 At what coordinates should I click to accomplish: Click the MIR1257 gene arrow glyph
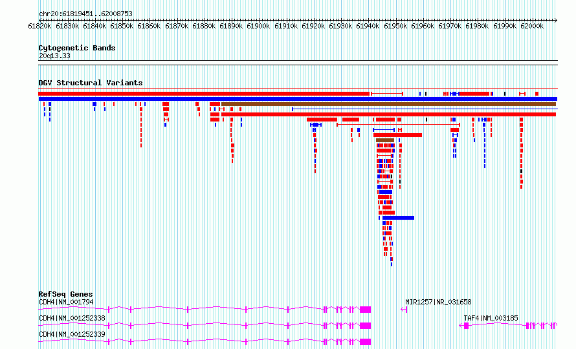point(404,310)
